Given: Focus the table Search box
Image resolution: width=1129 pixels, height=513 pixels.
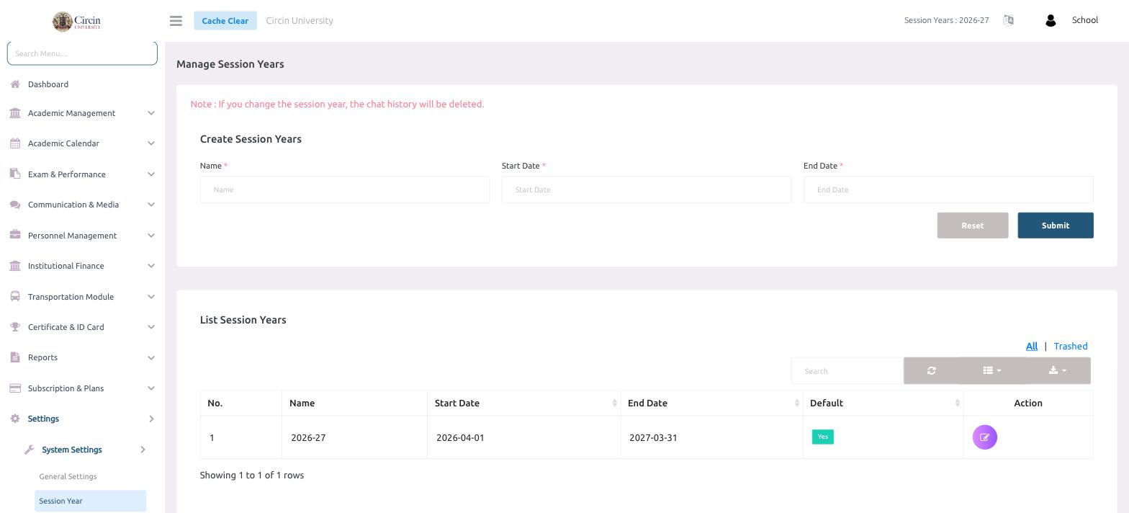Looking at the screenshot, I should 847,370.
